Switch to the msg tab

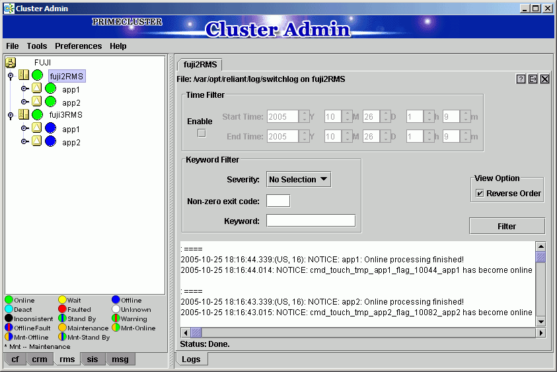point(120,359)
